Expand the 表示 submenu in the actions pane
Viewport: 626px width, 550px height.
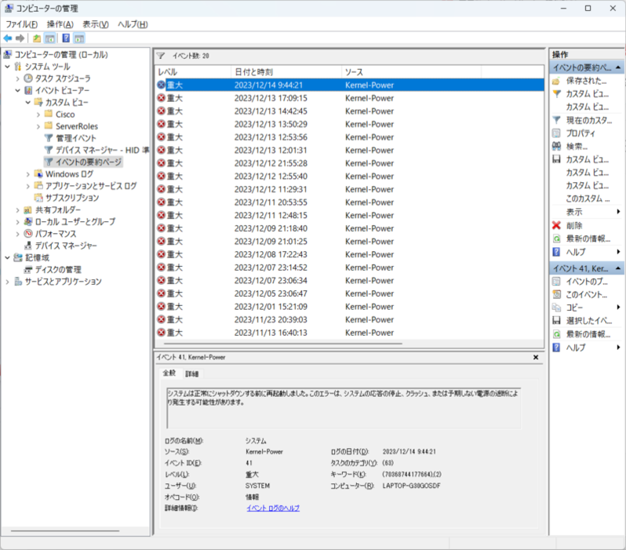618,212
